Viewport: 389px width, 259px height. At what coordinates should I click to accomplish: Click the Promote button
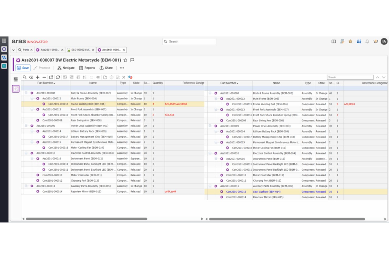42,68
